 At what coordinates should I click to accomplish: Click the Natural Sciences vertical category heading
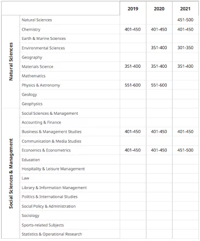(11, 62)
